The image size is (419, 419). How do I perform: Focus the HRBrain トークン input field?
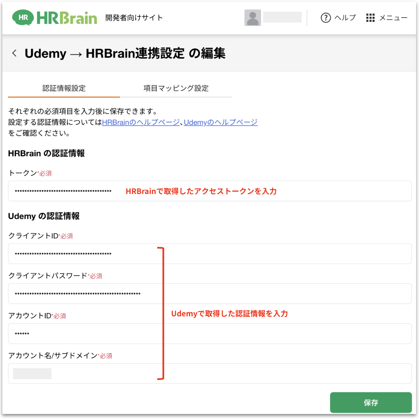pos(209,191)
